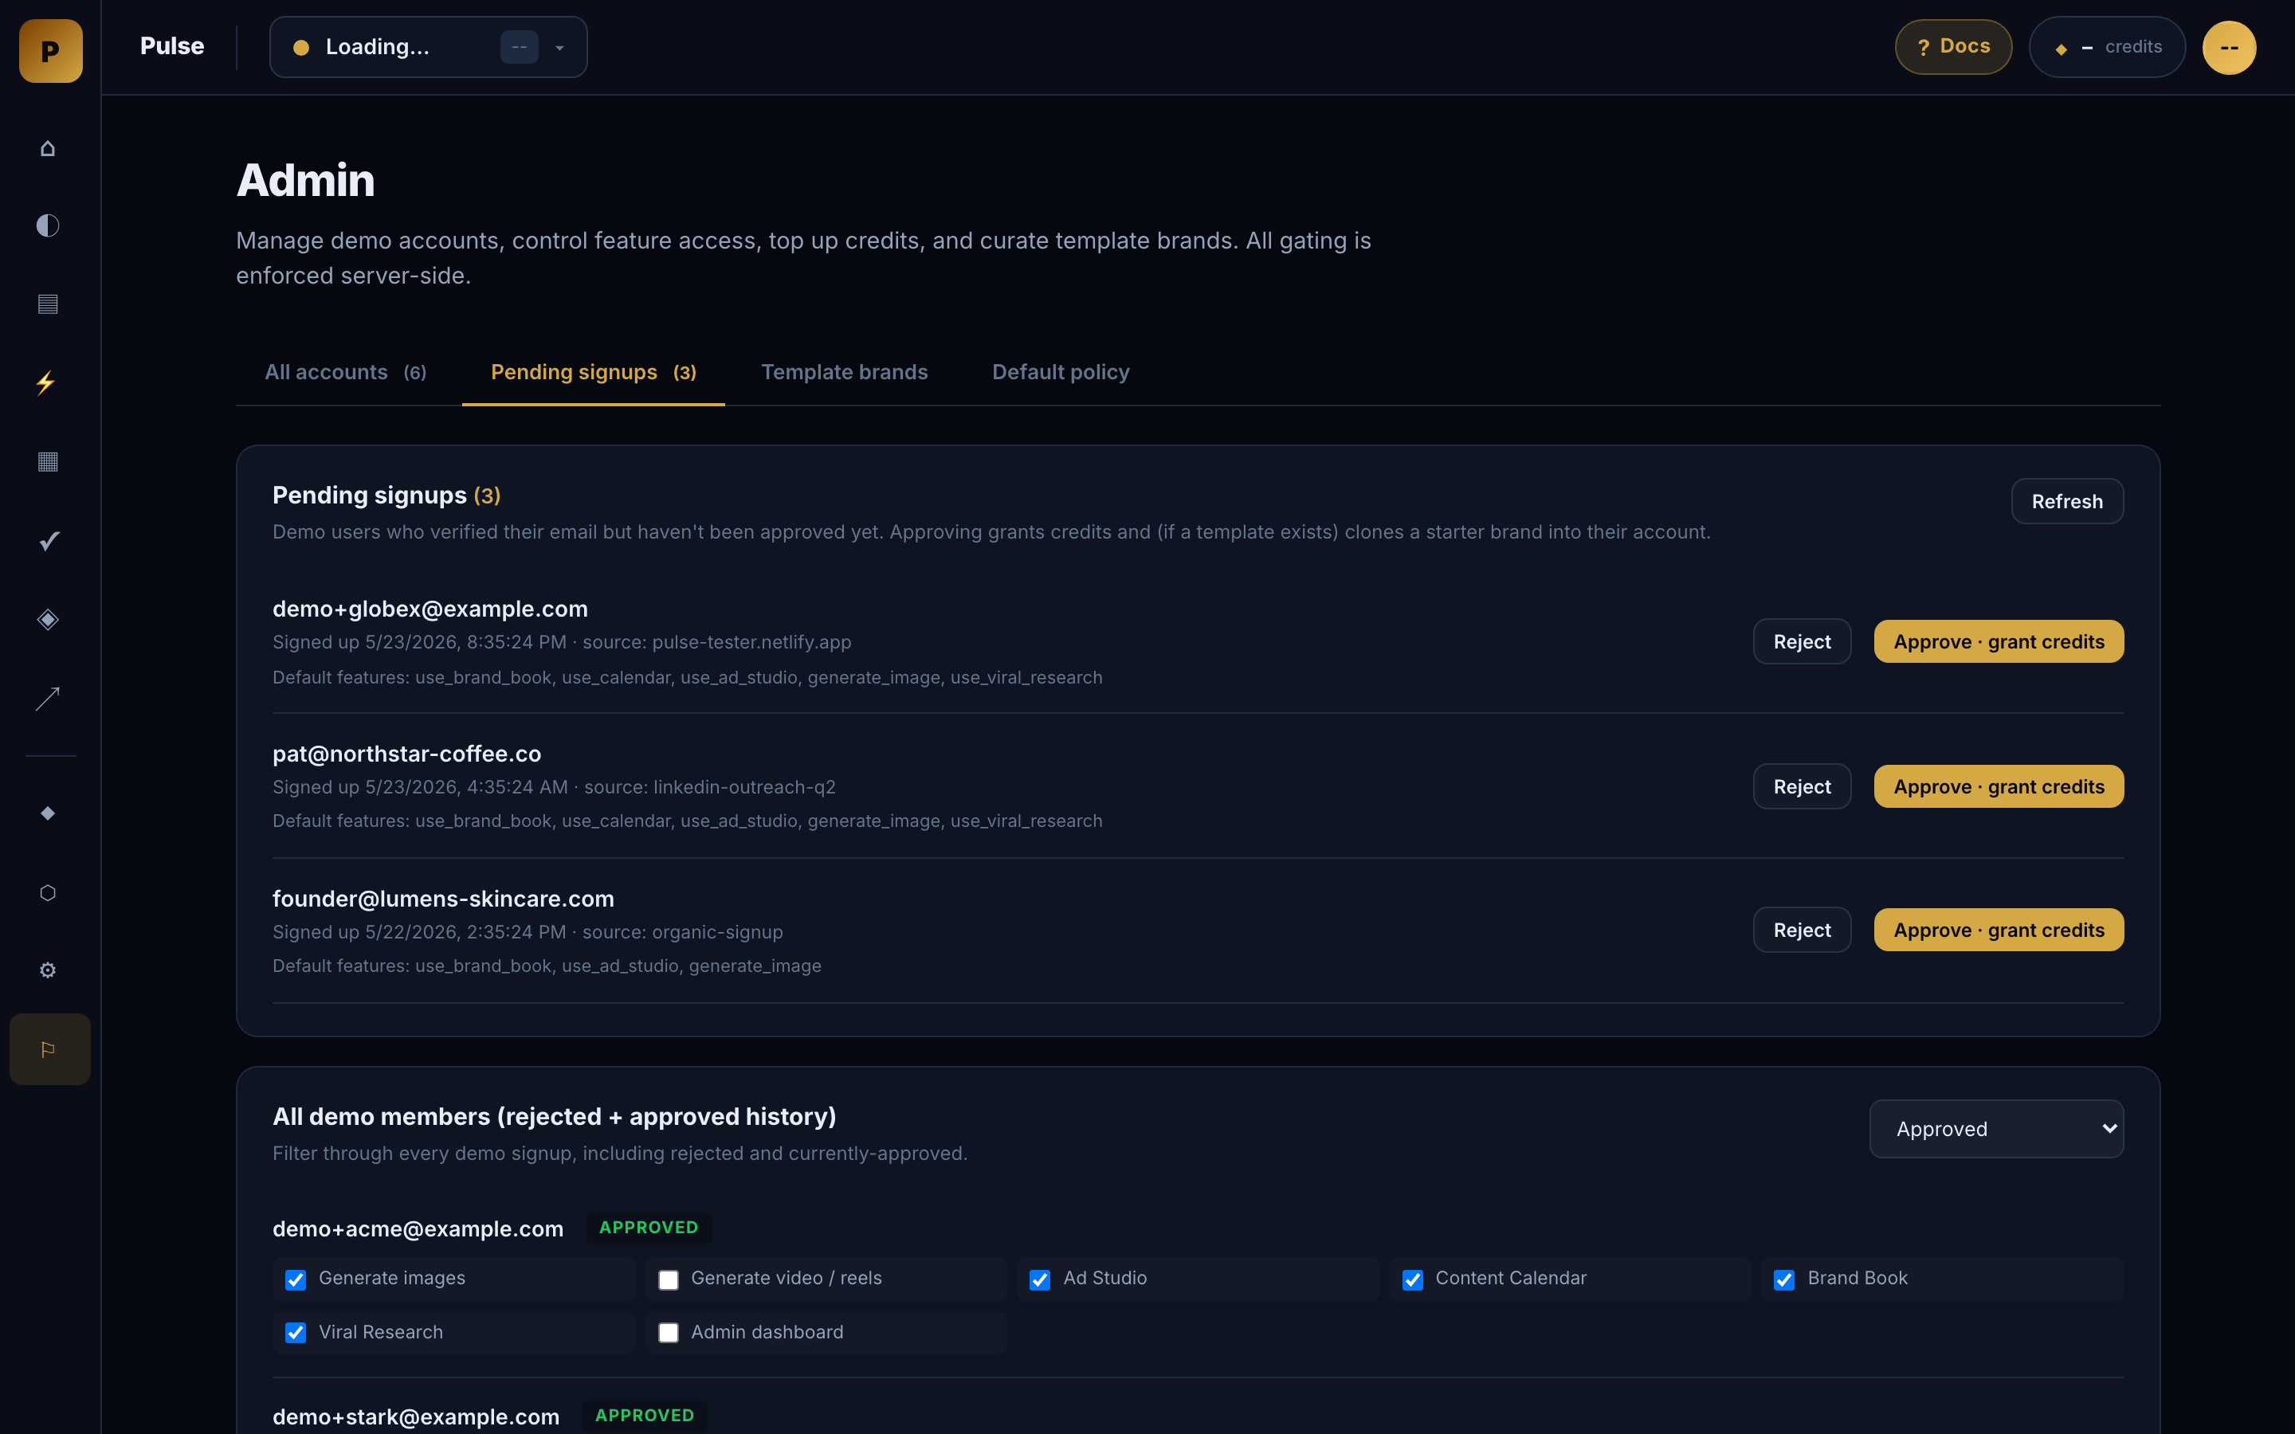
Task: Open the flag admin icon in sidebar
Action: pyautogui.click(x=49, y=1049)
